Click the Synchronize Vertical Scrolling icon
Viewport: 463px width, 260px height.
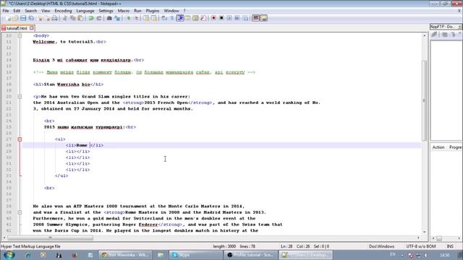coord(146,18)
